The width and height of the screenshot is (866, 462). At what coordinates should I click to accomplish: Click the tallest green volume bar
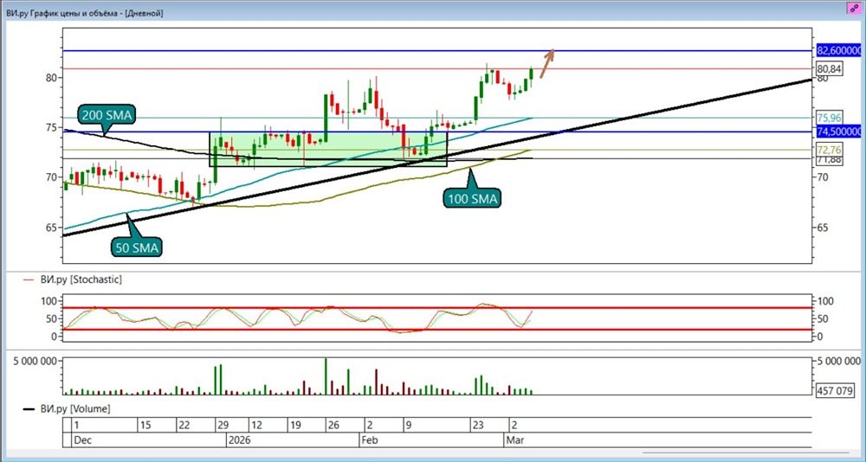[326, 376]
